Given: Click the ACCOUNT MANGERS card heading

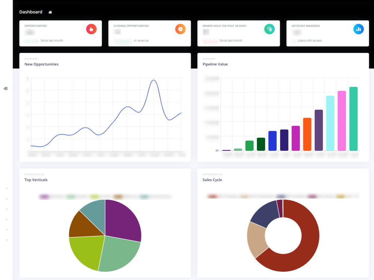Looking at the screenshot, I should (306, 26).
